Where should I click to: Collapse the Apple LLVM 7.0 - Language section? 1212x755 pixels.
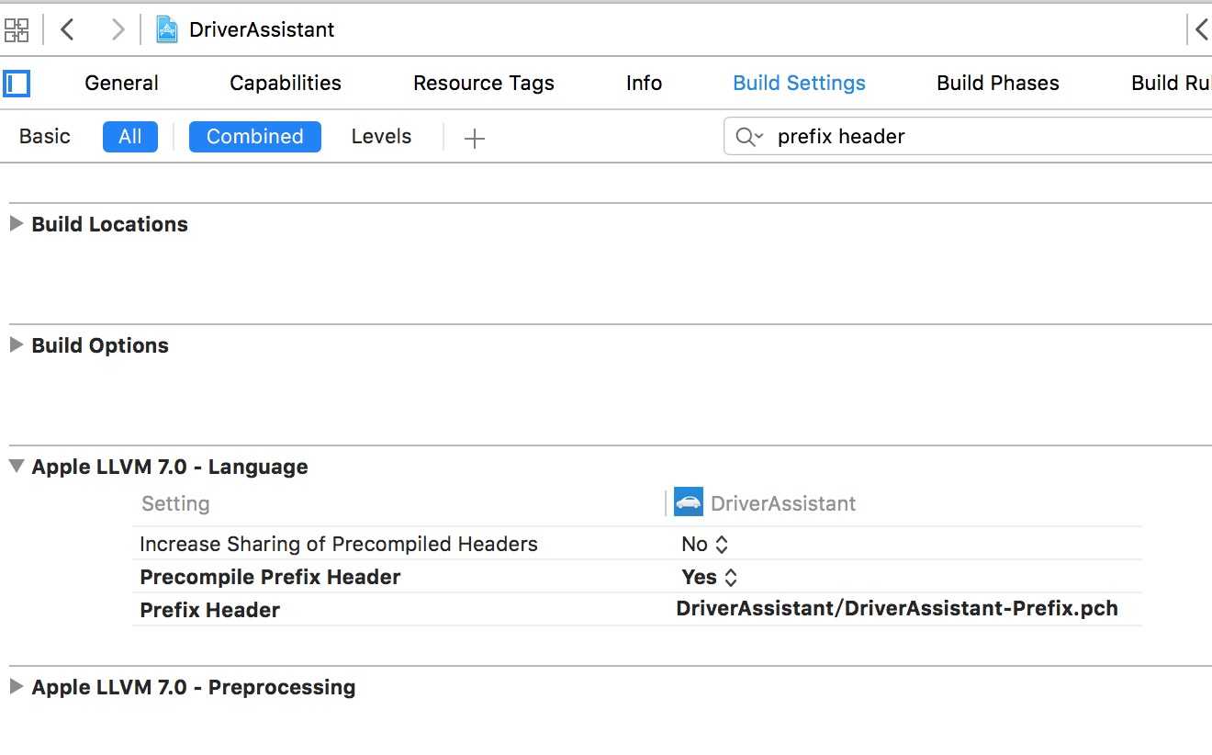pos(16,466)
